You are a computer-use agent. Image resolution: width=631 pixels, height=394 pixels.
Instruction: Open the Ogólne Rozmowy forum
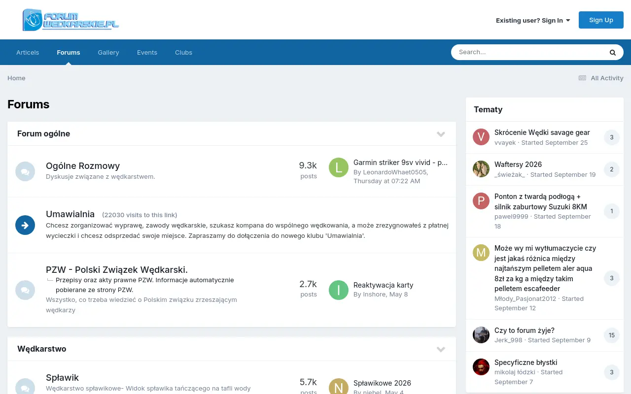83,166
